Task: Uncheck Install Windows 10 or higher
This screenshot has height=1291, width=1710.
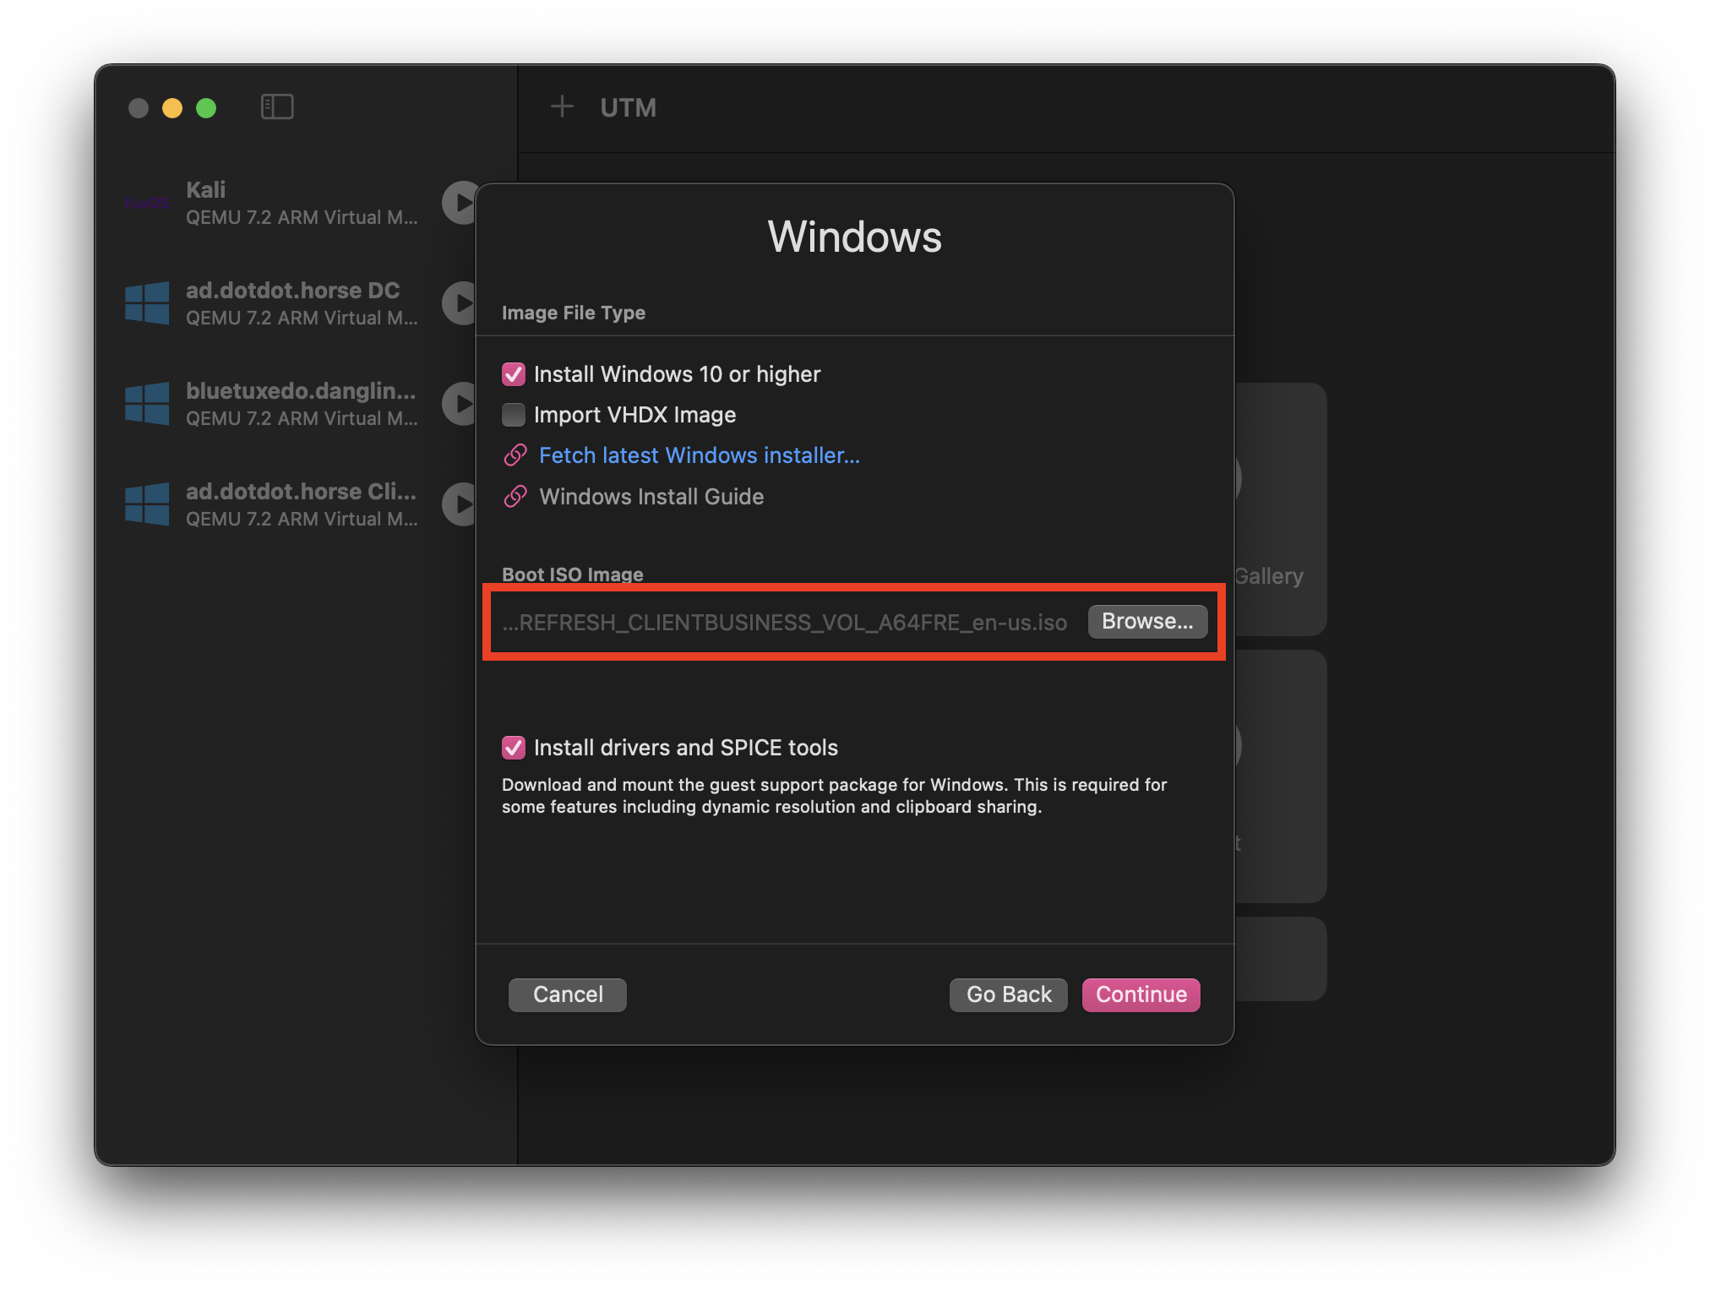Action: click(514, 374)
